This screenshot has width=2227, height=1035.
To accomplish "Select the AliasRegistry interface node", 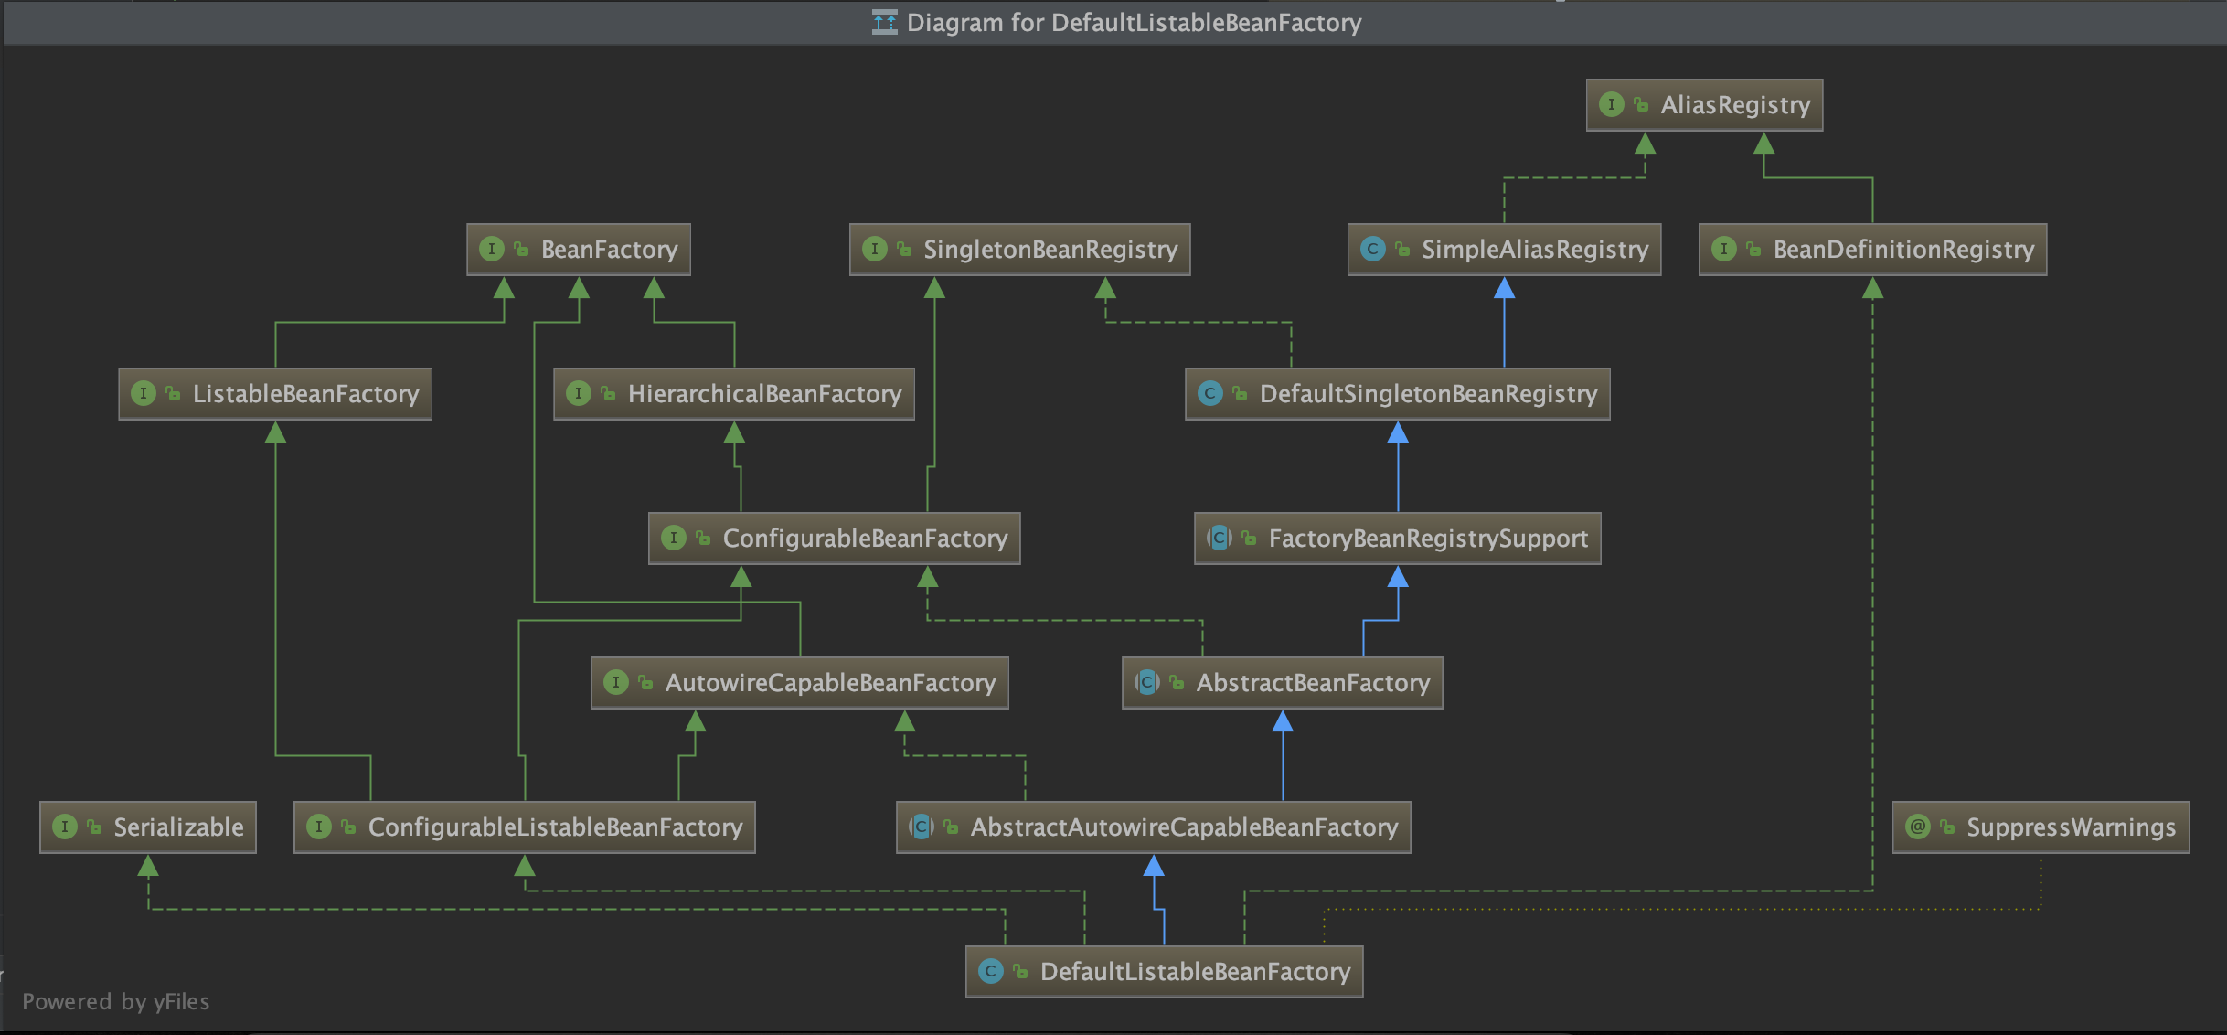I will (x=1704, y=105).
